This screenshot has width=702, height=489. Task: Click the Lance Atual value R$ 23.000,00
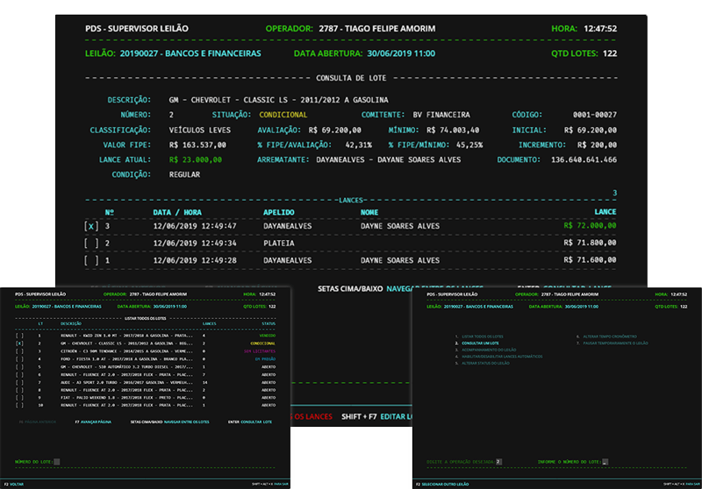[x=195, y=159]
